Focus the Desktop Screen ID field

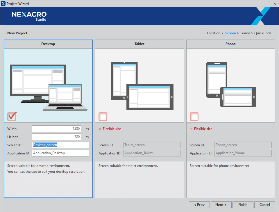click(x=60, y=145)
